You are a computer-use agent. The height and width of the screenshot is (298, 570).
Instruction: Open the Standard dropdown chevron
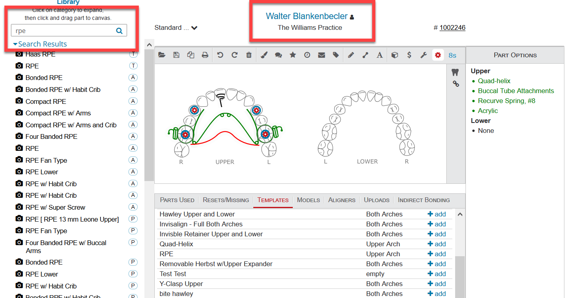[x=194, y=28]
